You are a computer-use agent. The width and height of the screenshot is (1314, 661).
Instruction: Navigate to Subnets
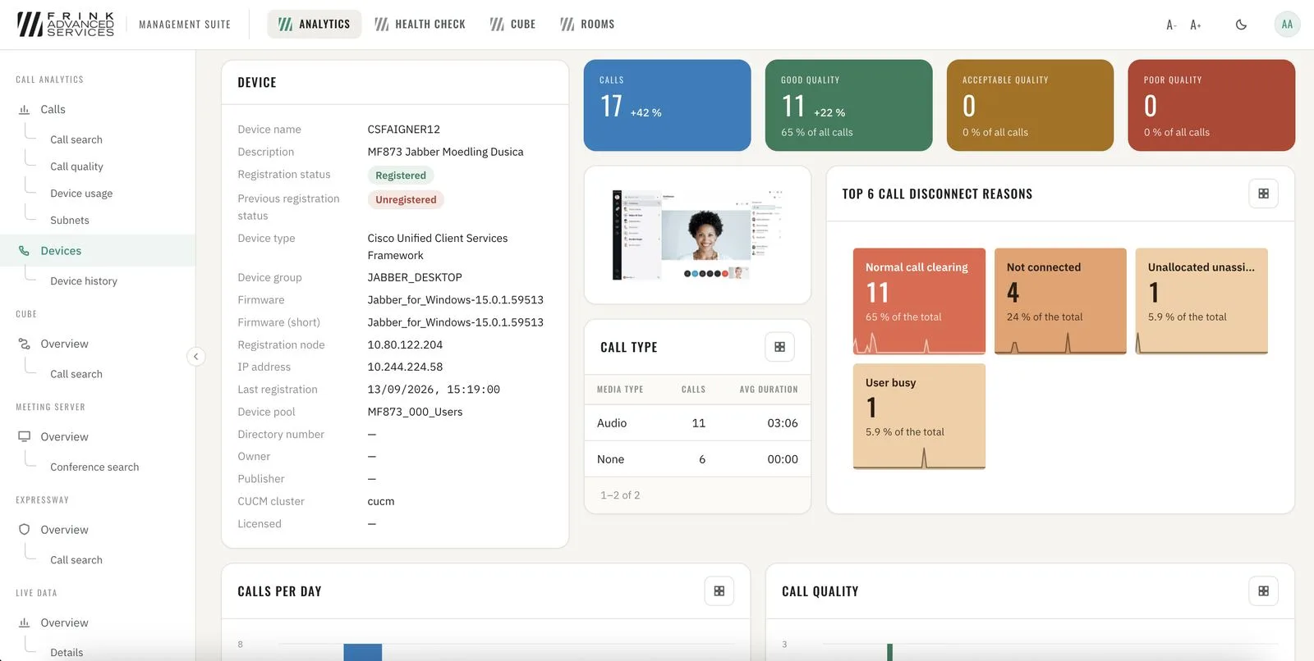pyautogui.click(x=70, y=221)
